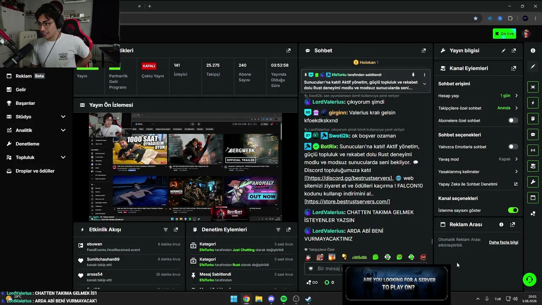Open the Windows Start button
This screenshot has width=542, height=305.
(234, 299)
